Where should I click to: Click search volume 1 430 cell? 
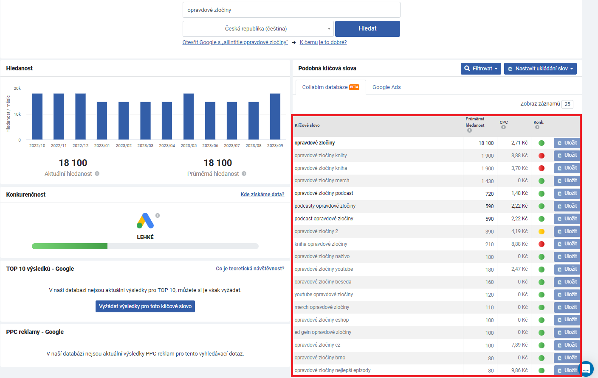(488, 181)
